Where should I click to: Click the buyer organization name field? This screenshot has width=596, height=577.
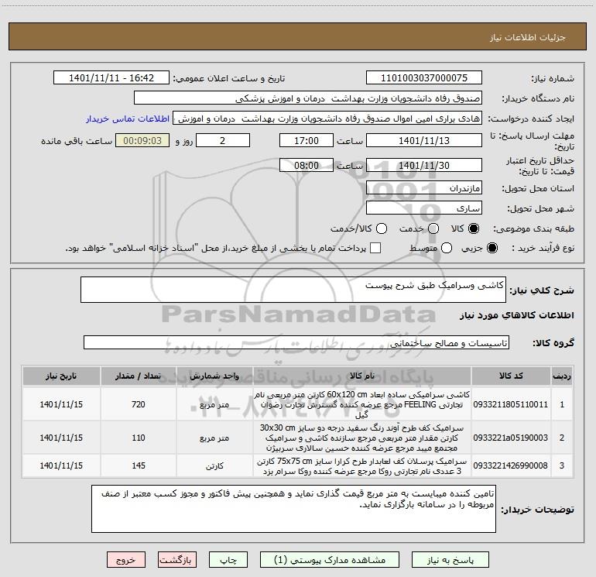pos(308,98)
